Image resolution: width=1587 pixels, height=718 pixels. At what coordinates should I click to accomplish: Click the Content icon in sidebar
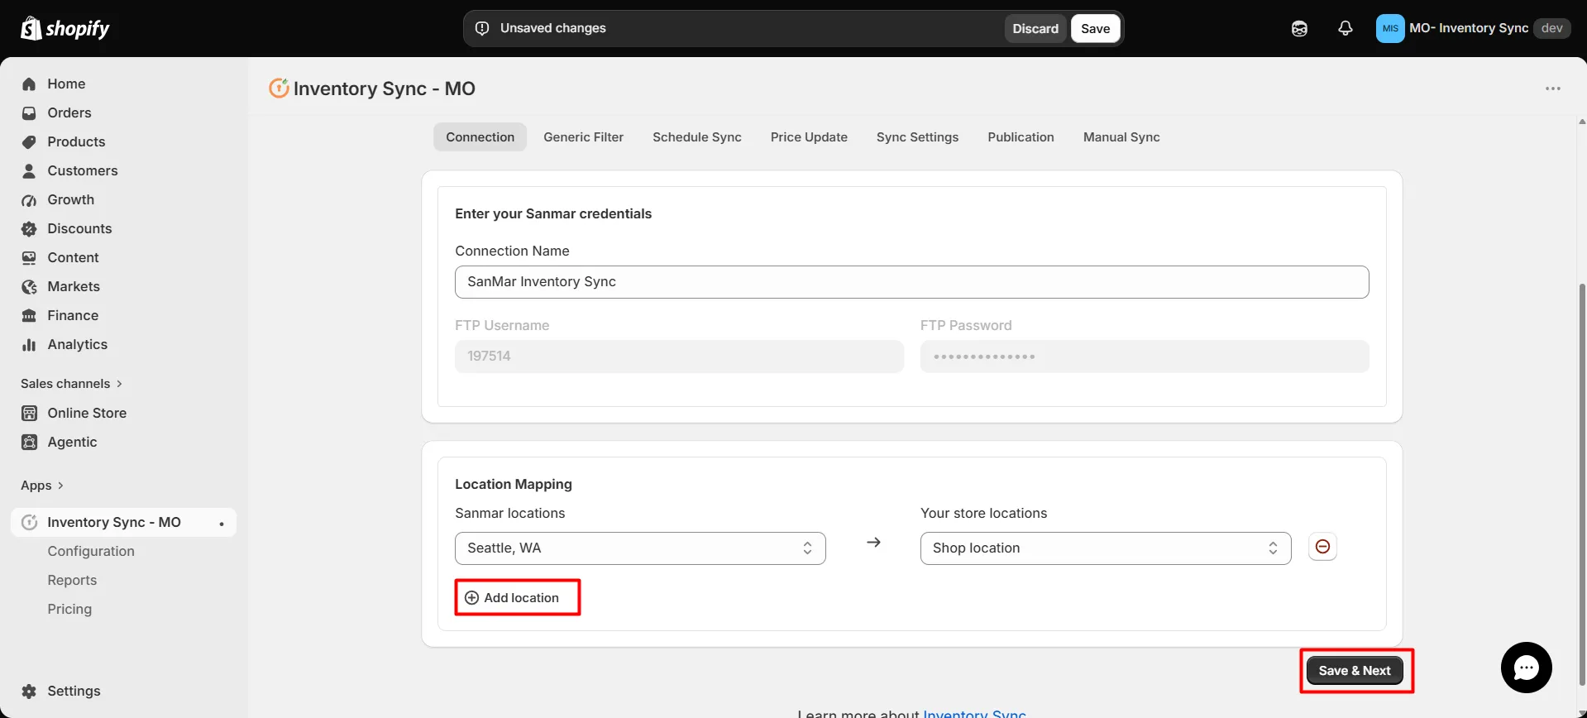(29, 257)
